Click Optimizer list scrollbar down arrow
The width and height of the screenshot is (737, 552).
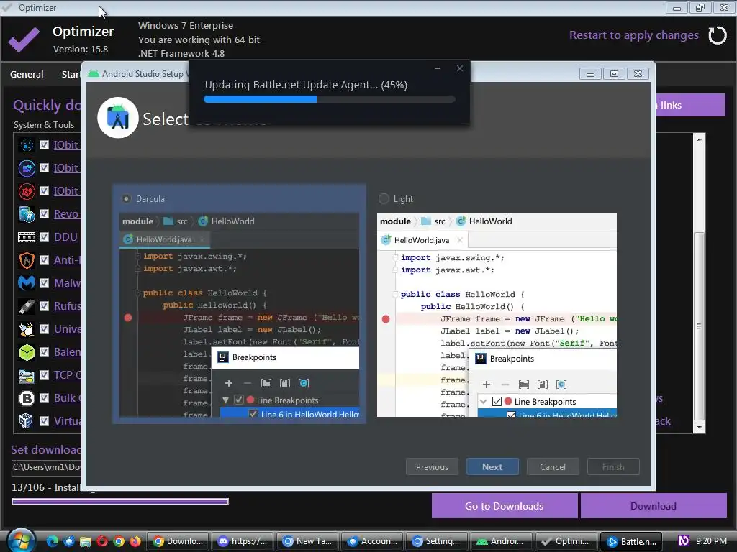700,428
